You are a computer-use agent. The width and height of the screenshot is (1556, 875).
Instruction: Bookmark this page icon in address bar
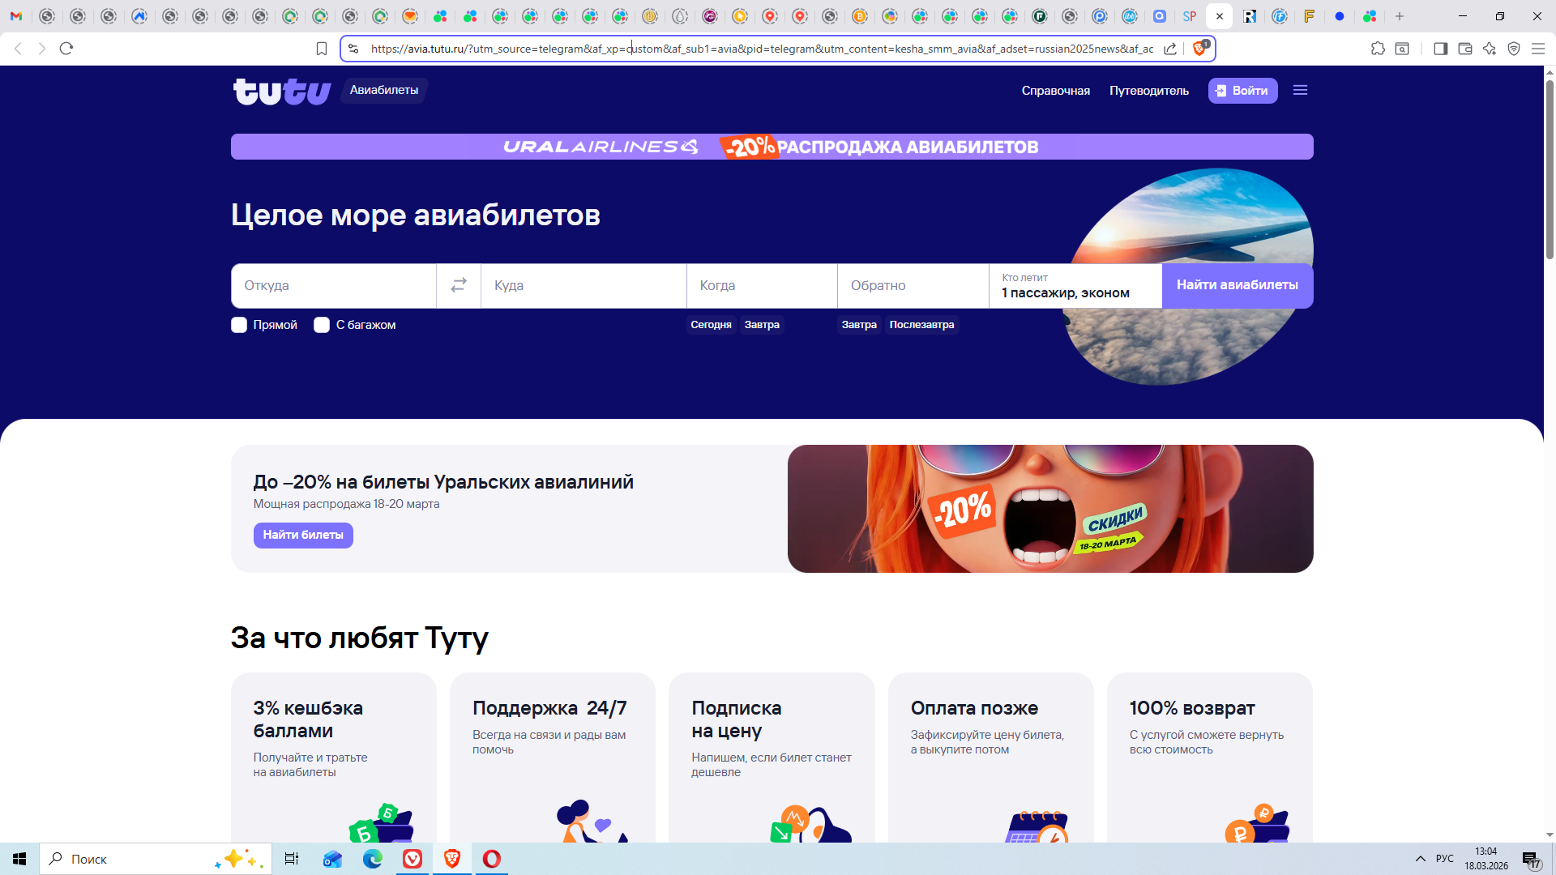(321, 49)
